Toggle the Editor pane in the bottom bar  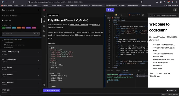(x=170, y=95)
